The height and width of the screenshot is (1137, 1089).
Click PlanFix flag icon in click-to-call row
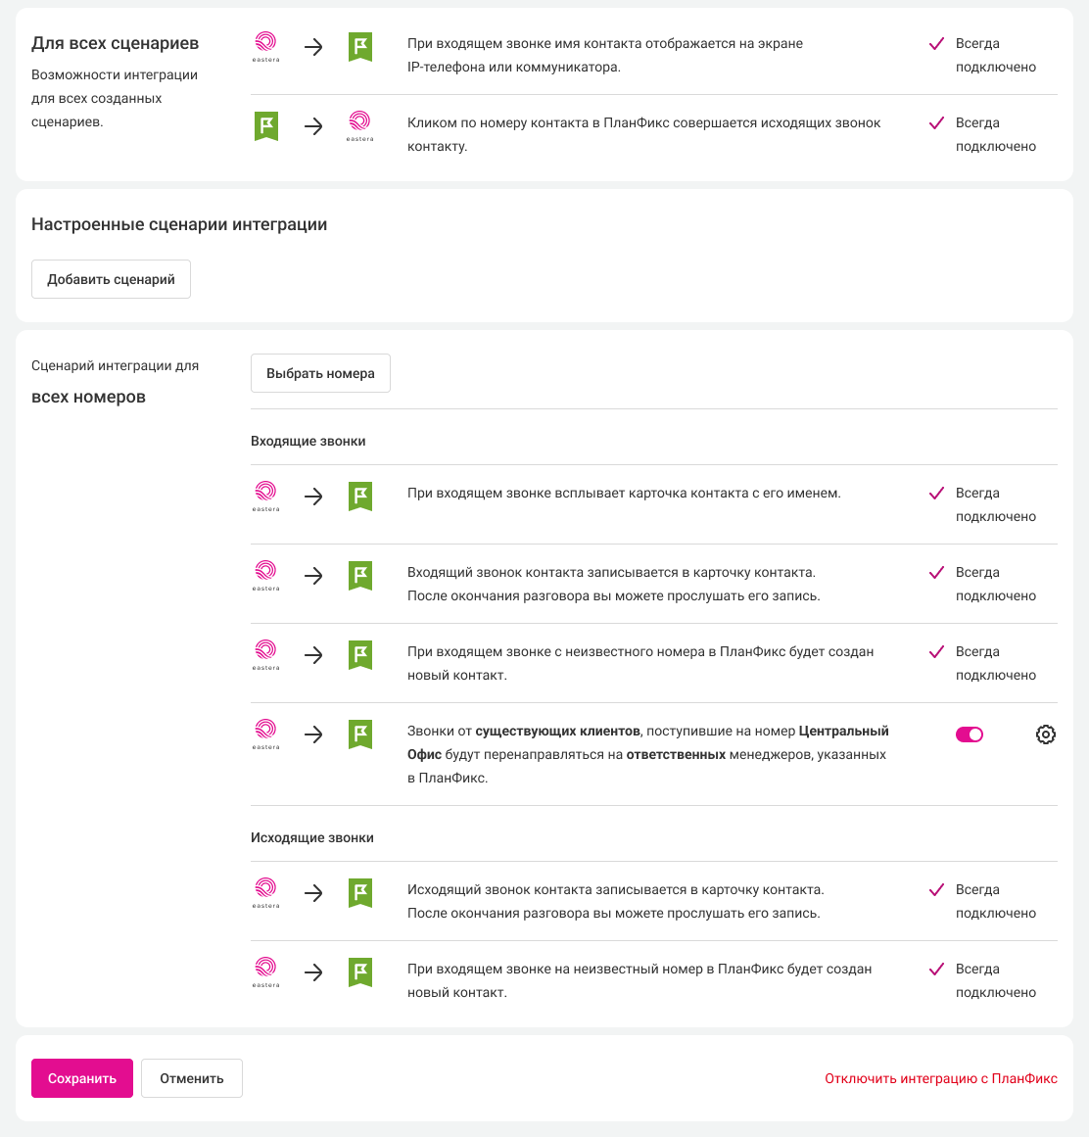[266, 125]
